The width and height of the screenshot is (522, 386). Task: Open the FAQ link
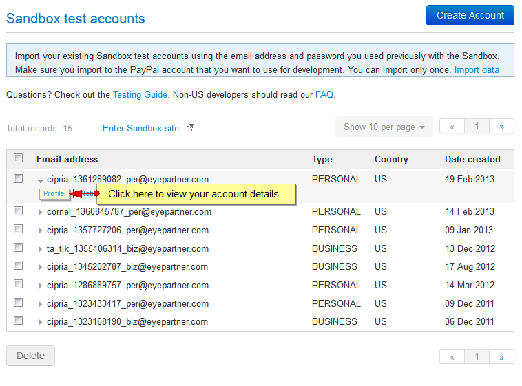click(324, 95)
